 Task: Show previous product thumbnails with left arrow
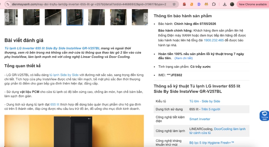click(7, 17)
